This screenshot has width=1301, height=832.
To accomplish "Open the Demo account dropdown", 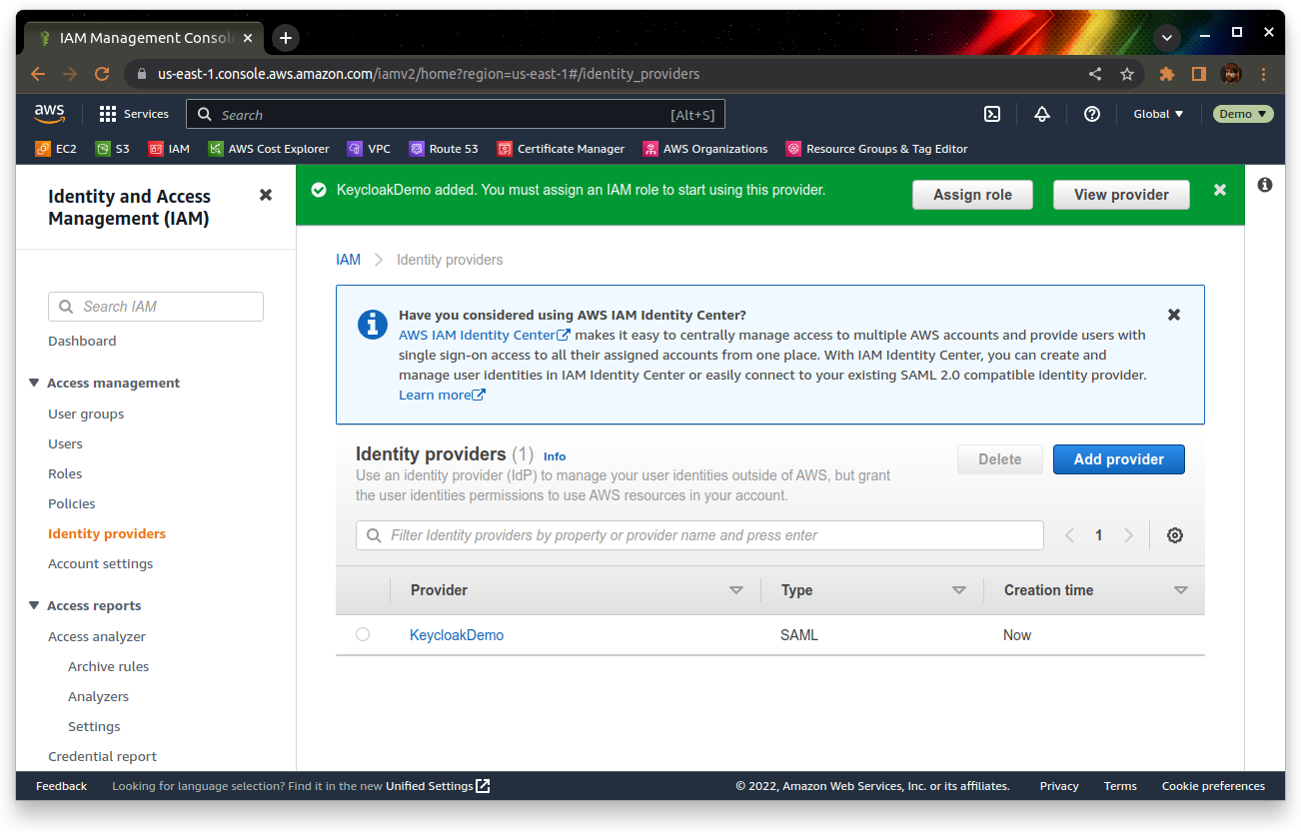I will point(1243,114).
